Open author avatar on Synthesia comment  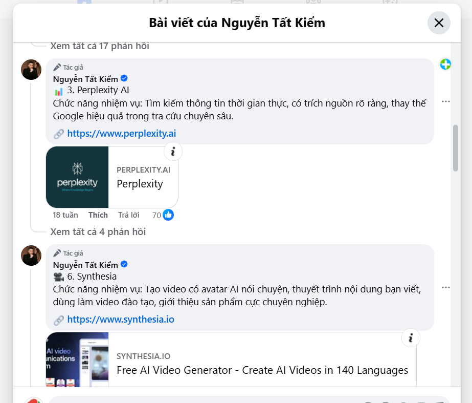click(x=31, y=256)
